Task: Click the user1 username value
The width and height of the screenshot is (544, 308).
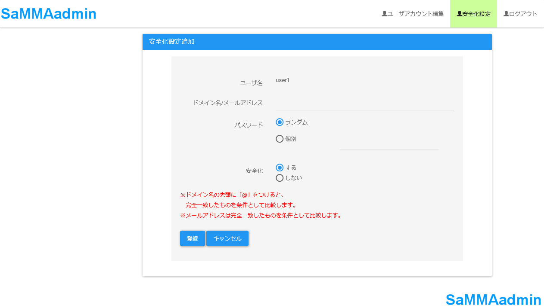Action: [283, 80]
